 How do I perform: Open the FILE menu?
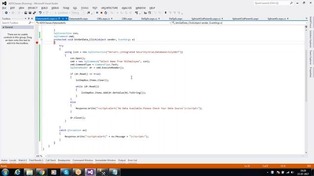4,8
